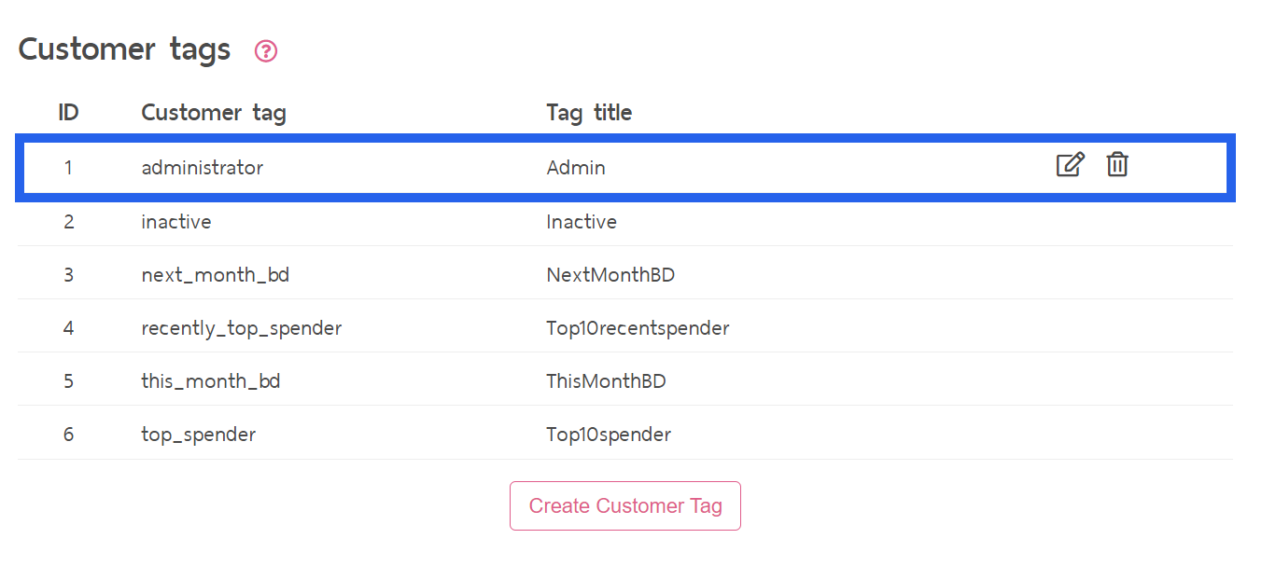1262x580 pixels.
Task: Click the Top10recentspender tag title
Action: 638,328
